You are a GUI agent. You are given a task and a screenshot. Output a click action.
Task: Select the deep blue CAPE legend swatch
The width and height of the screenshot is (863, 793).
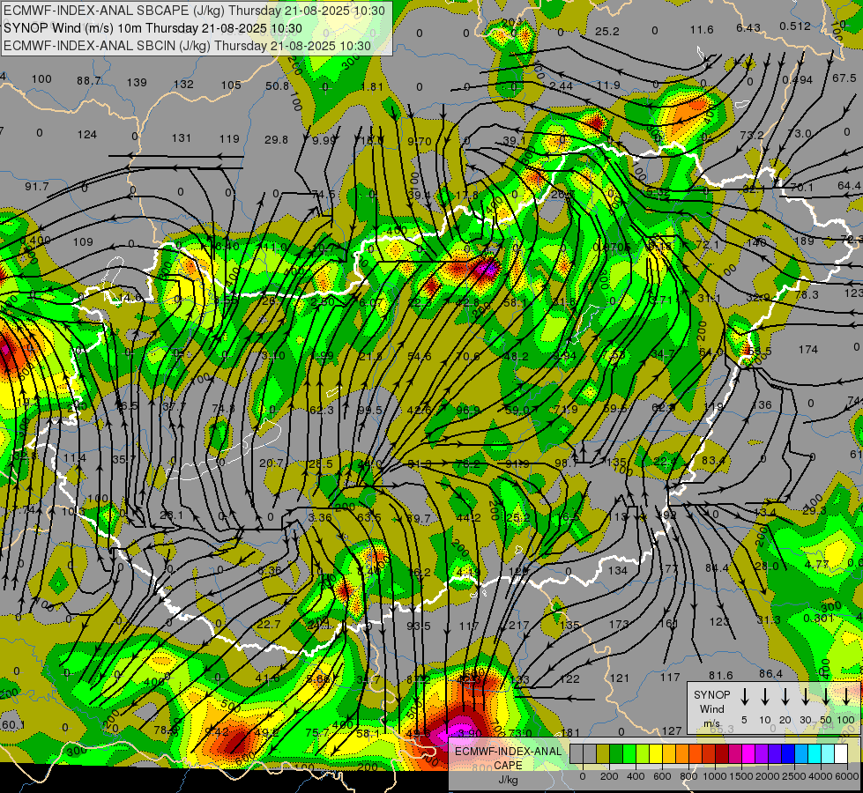[x=787, y=753]
